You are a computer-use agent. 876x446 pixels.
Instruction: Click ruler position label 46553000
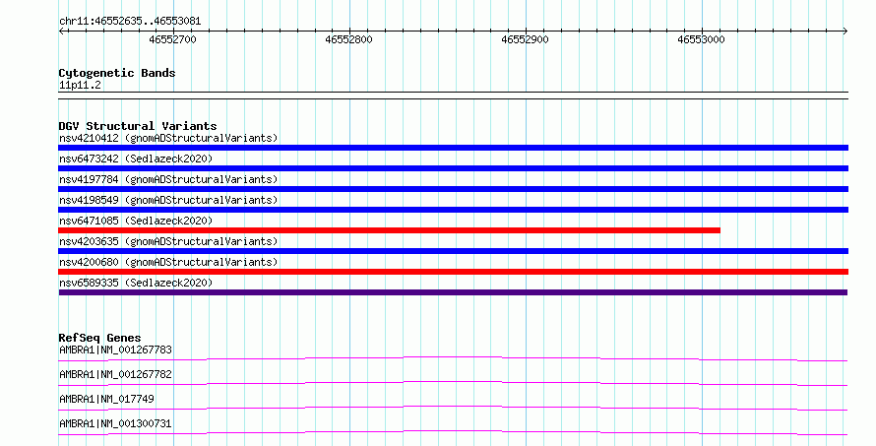[x=701, y=39]
